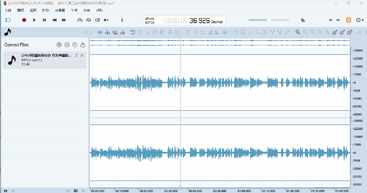Open 视图 menu
367x193 pixels.
point(33,10)
